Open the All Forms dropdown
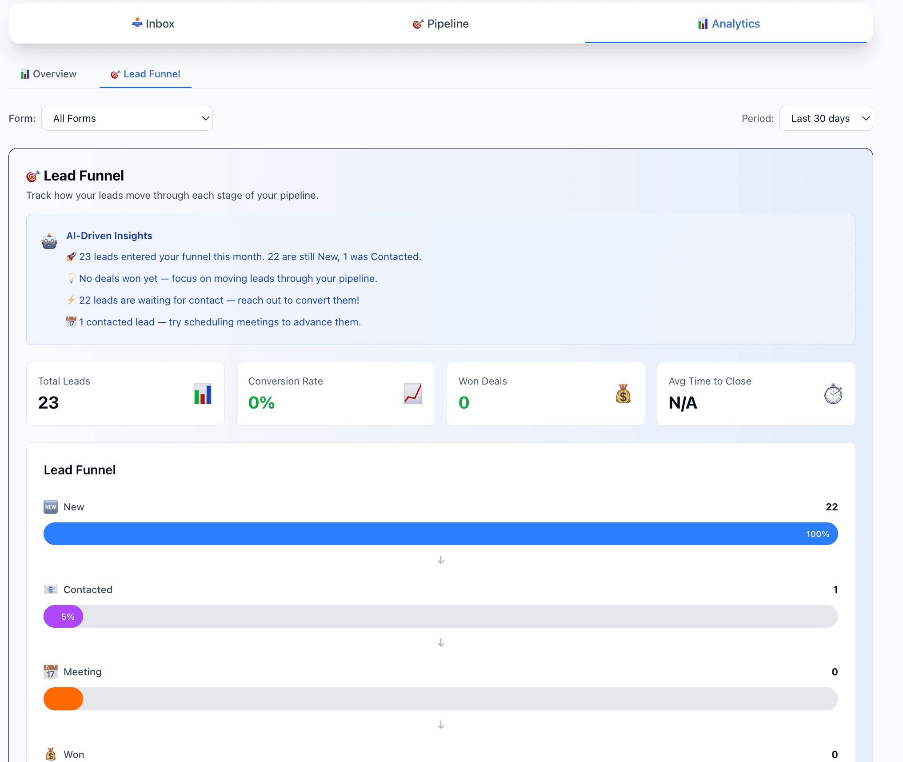Screen dimensions: 903x762 [x=127, y=118]
